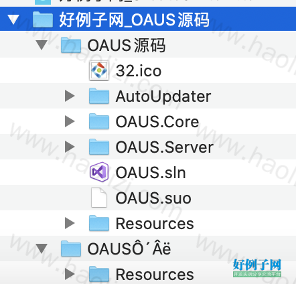The width and height of the screenshot is (296, 284).
Task: Click the OAUS源码 folder icon
Action: (71, 45)
